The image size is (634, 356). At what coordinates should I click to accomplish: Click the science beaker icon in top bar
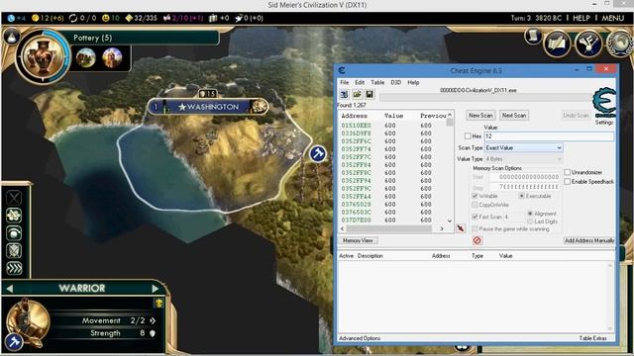[11, 18]
